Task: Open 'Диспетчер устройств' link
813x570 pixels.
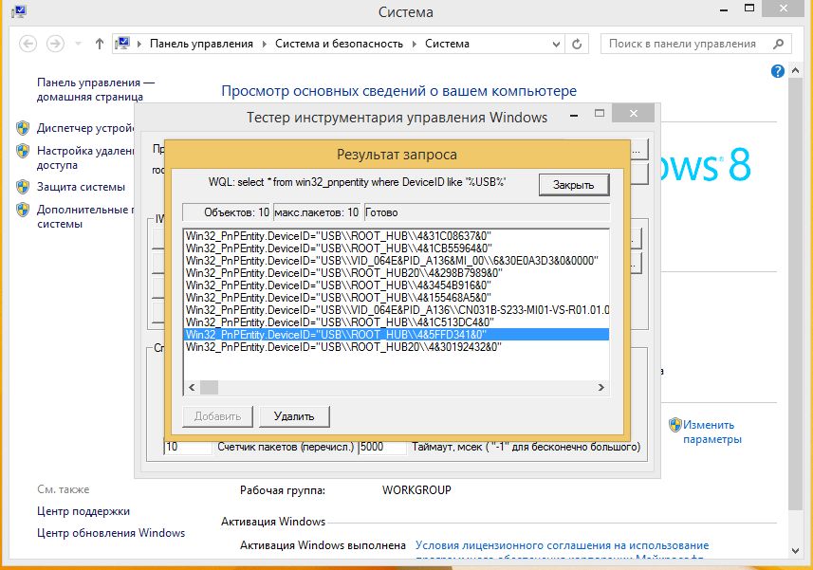Action: 85,128
